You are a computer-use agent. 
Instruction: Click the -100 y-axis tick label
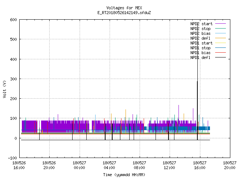click(x=12, y=158)
